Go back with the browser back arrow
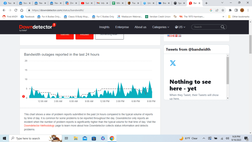This screenshot has height=142, width=252. (x=4, y=10)
